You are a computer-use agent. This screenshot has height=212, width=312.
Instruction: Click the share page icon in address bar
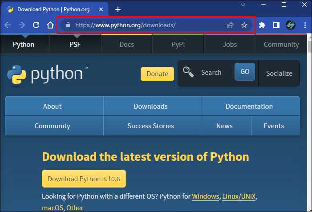(x=230, y=25)
